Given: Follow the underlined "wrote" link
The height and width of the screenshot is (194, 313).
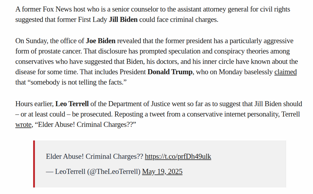Looking at the screenshot, I should [23, 125].
